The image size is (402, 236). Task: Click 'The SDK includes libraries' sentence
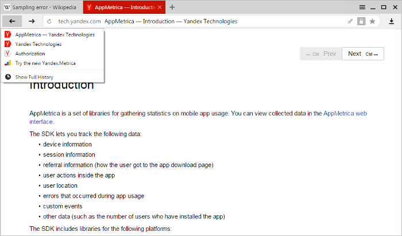pos(100,229)
